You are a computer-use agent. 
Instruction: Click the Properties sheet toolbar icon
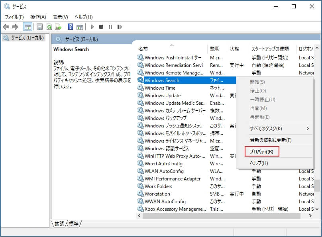tap(39, 27)
